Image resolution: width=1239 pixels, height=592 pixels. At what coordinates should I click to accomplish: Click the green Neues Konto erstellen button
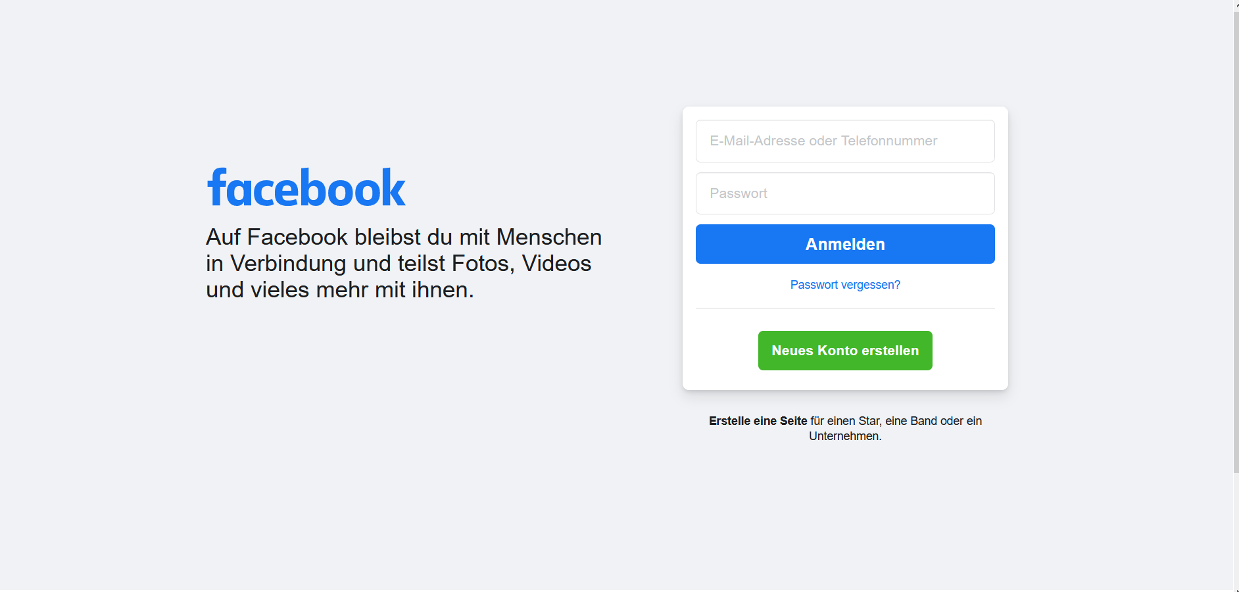pos(845,351)
